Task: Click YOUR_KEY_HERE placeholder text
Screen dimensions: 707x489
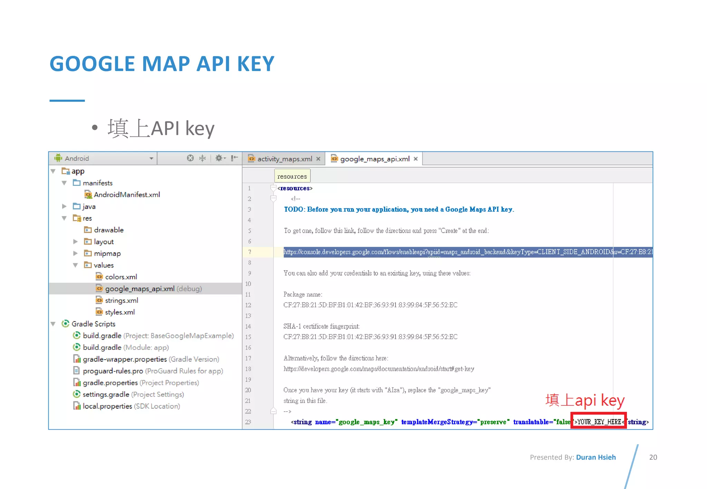Action: (x=599, y=422)
